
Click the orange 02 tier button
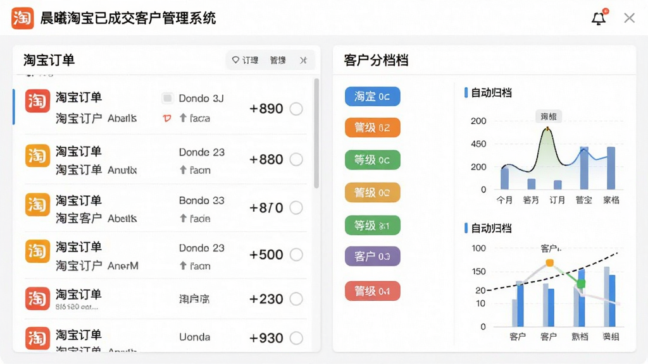point(372,128)
